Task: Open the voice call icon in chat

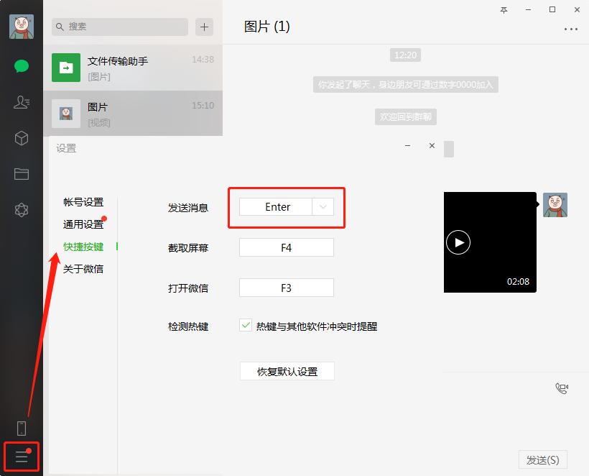Action: pos(562,388)
